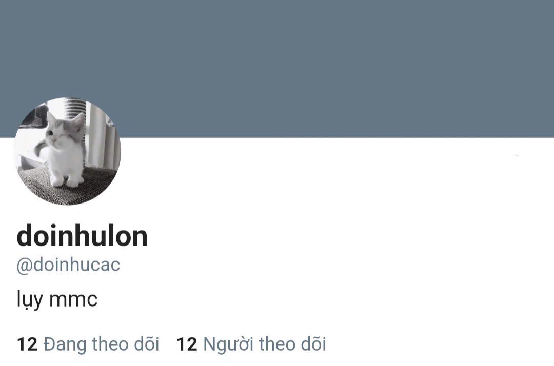Click the @doinhucac username handle
Viewport: 554px width, 366px height.
68,265
